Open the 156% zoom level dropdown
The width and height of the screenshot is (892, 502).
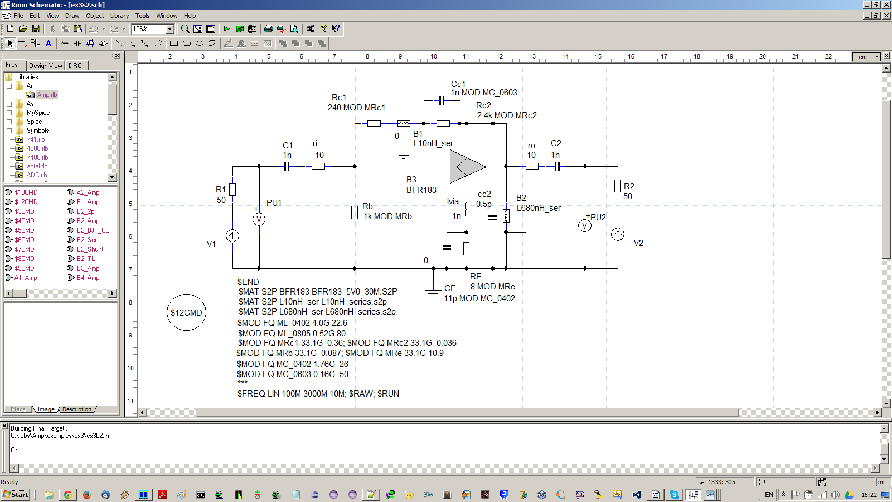[x=170, y=28]
